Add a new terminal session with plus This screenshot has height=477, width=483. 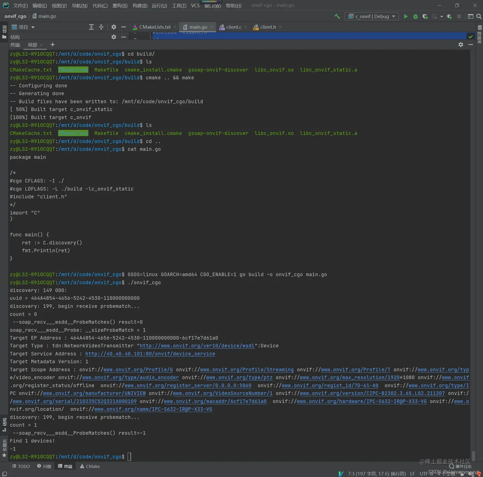(53, 45)
